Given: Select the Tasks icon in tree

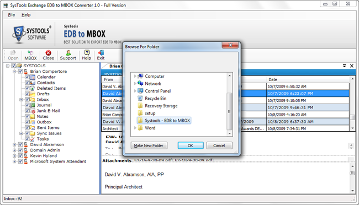Looking at the screenshot, I should pos(33,139).
